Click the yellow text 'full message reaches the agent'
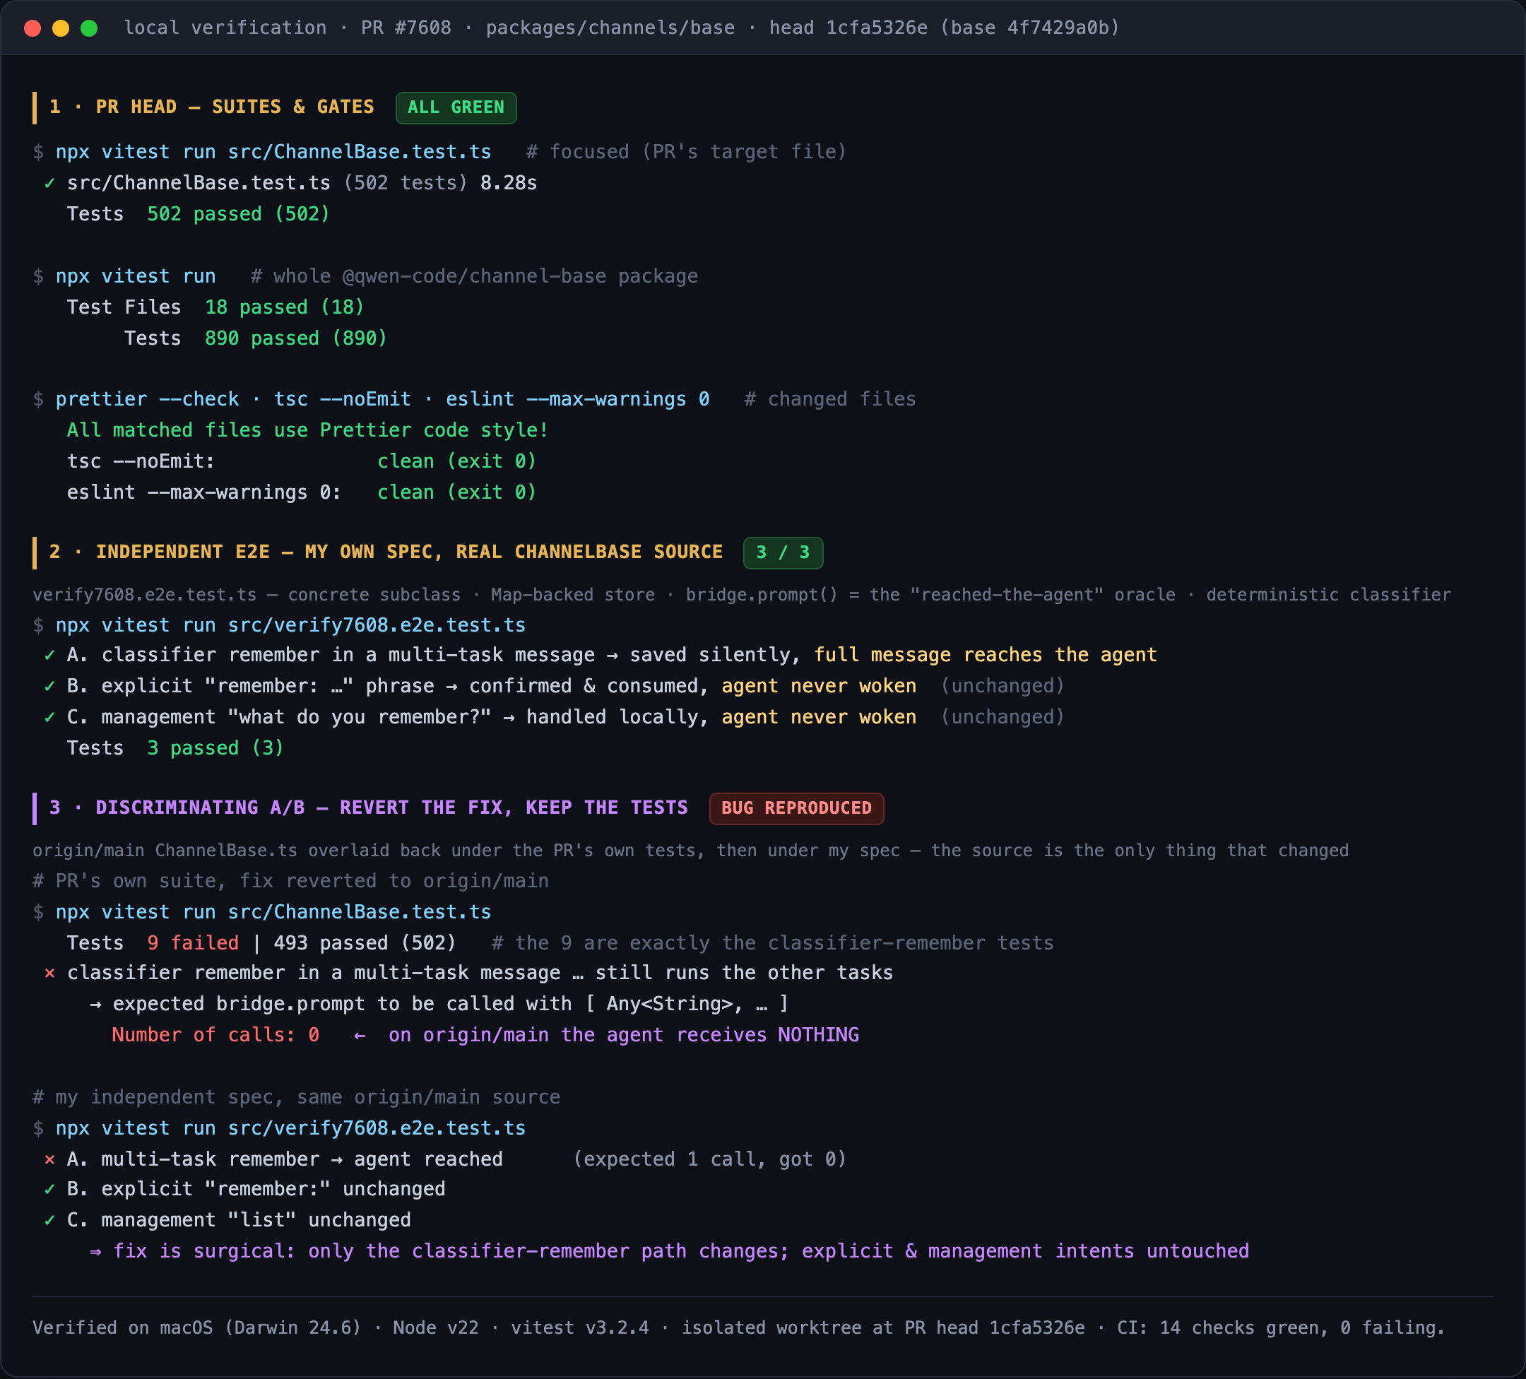The height and width of the screenshot is (1379, 1526). pyautogui.click(x=986, y=656)
